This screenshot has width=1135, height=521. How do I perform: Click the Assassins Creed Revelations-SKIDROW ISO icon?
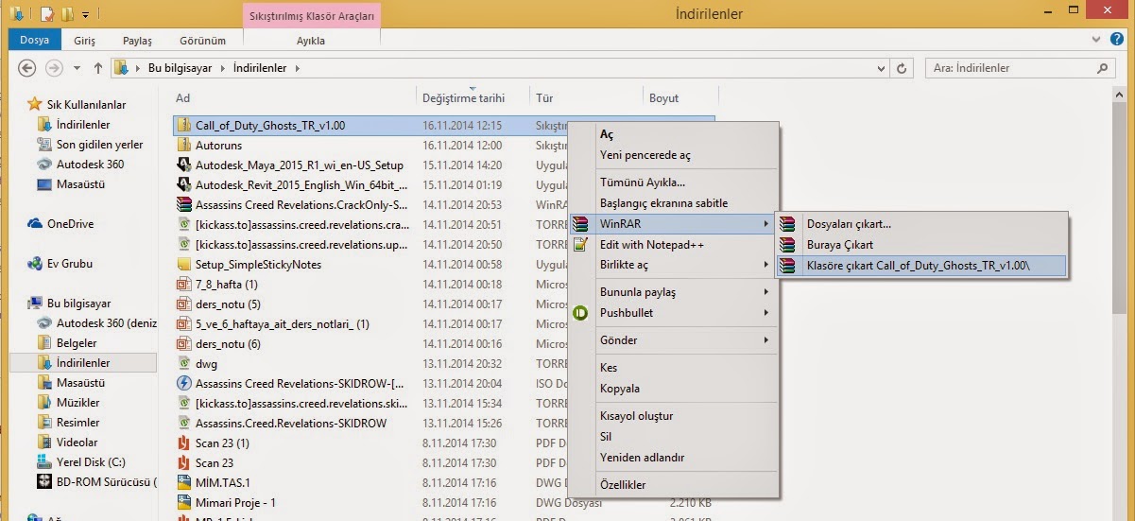tap(185, 383)
